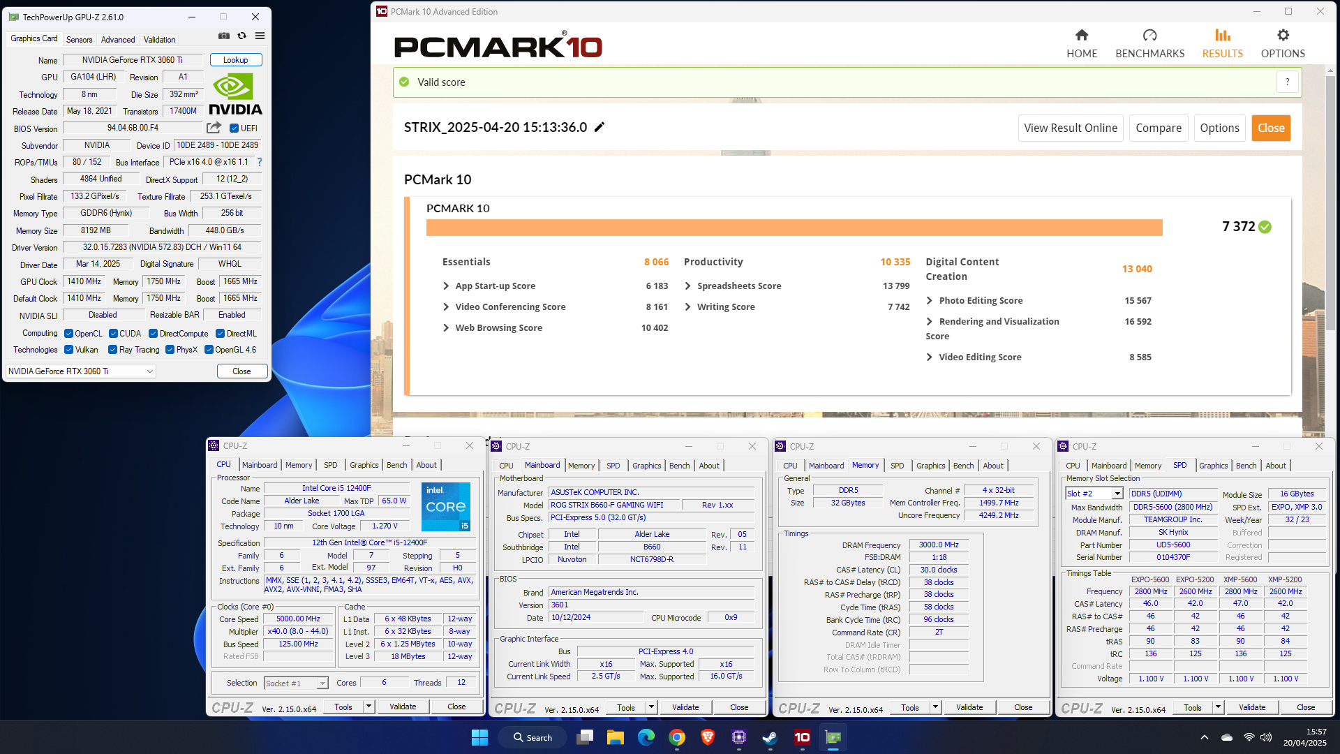The width and height of the screenshot is (1340, 754).
Task: Toggle UEFI checkbox in GPU-Z
Action: pyautogui.click(x=234, y=128)
